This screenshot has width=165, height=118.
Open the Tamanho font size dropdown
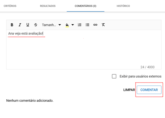[x=51, y=25]
